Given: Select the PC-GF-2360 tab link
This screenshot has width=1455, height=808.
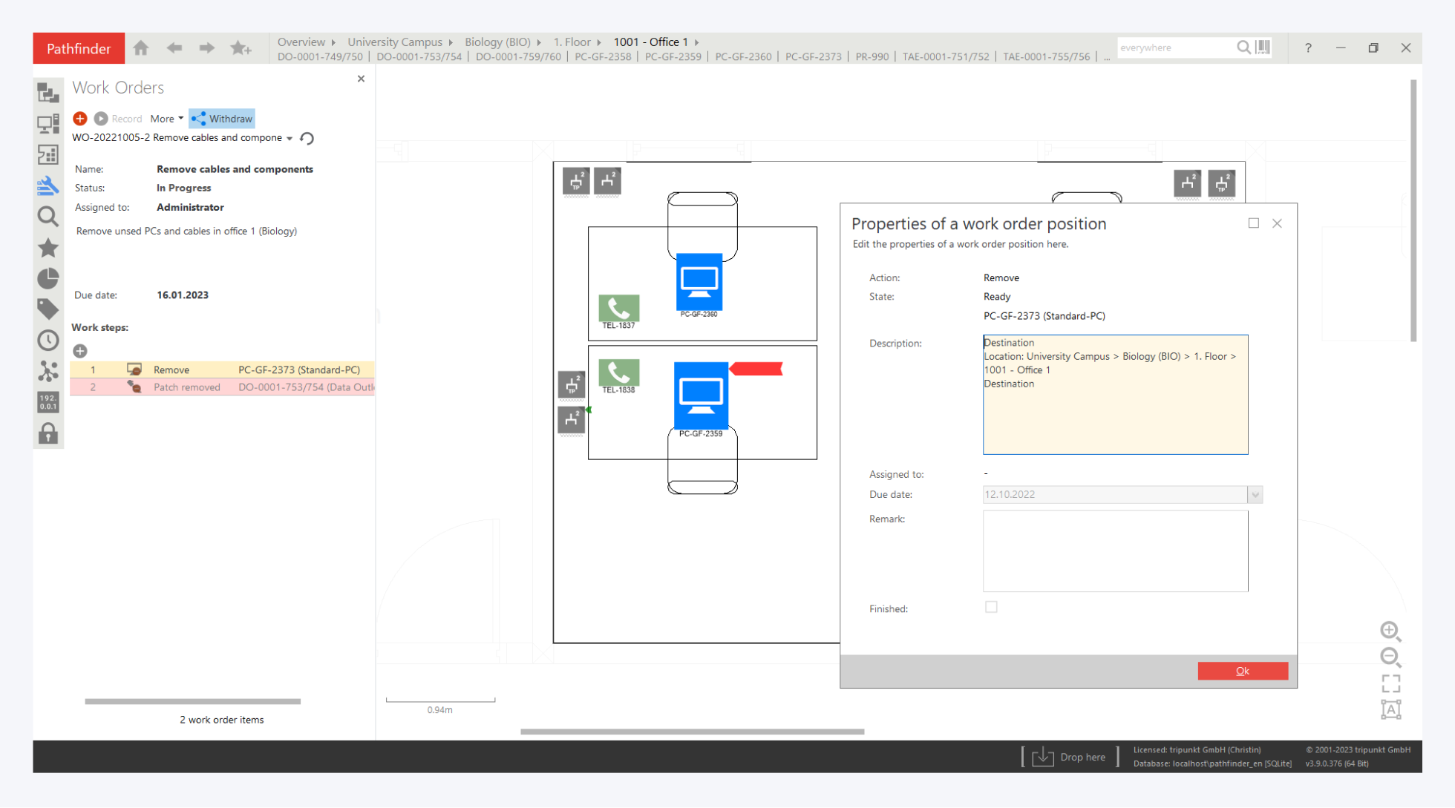Looking at the screenshot, I should pos(742,56).
